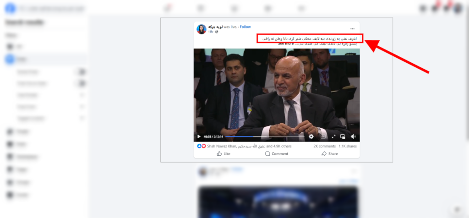The width and height of the screenshot is (469, 218).
Task: Toggle the Posts You've Seen switch
Action: click(x=81, y=83)
